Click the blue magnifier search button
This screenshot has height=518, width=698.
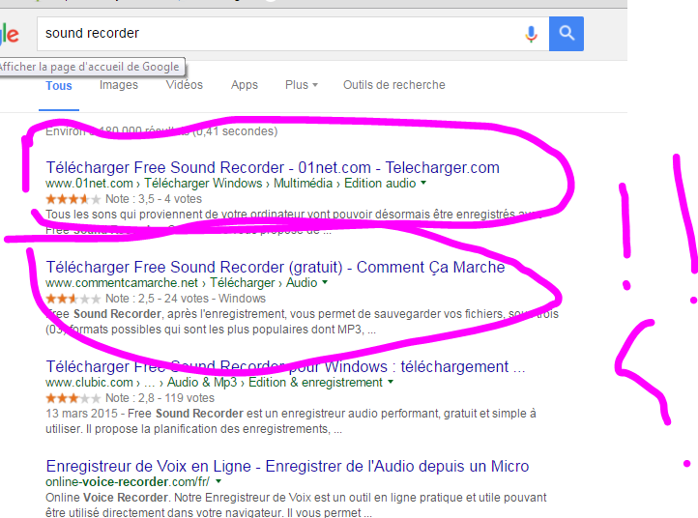pyautogui.click(x=567, y=34)
